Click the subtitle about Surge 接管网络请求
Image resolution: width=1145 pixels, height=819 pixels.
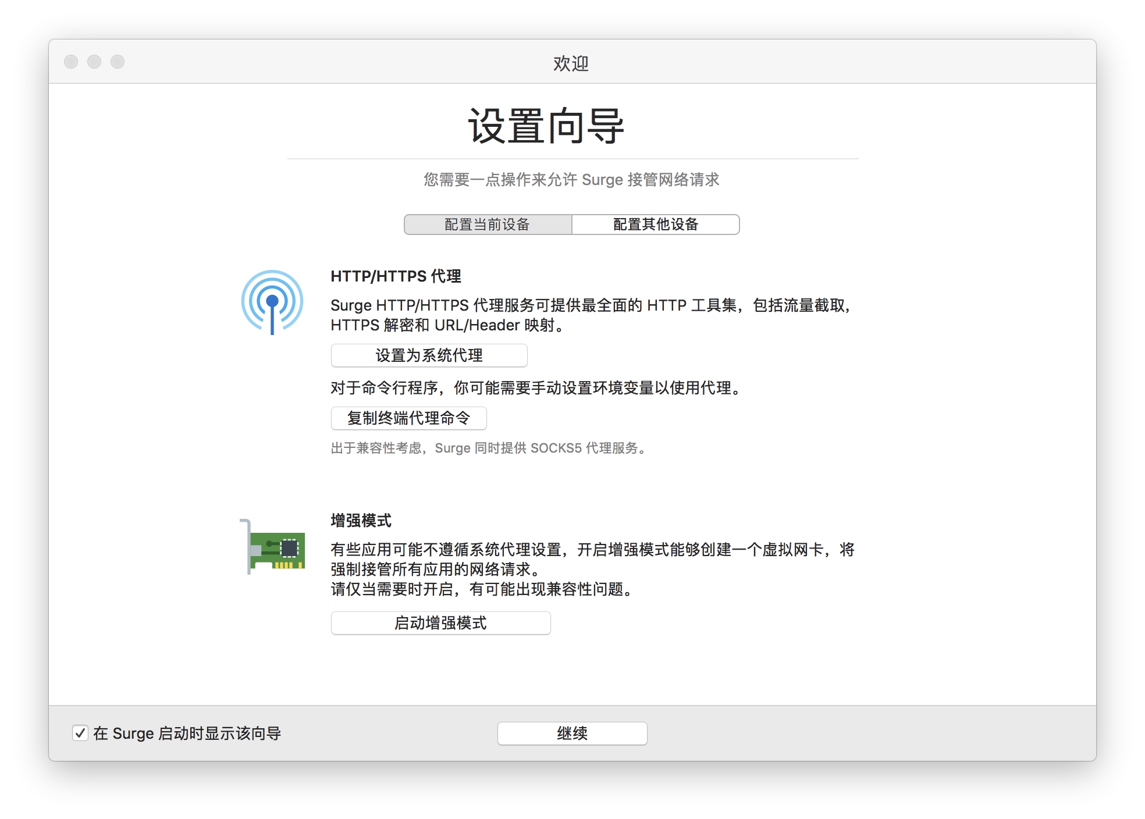click(x=571, y=180)
